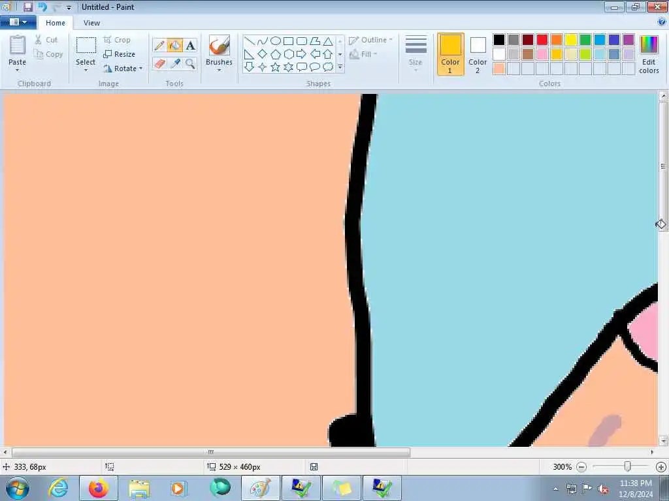Viewport: 669px width, 501px height.
Task: Choose the Right arrow shape
Action: 302,54
